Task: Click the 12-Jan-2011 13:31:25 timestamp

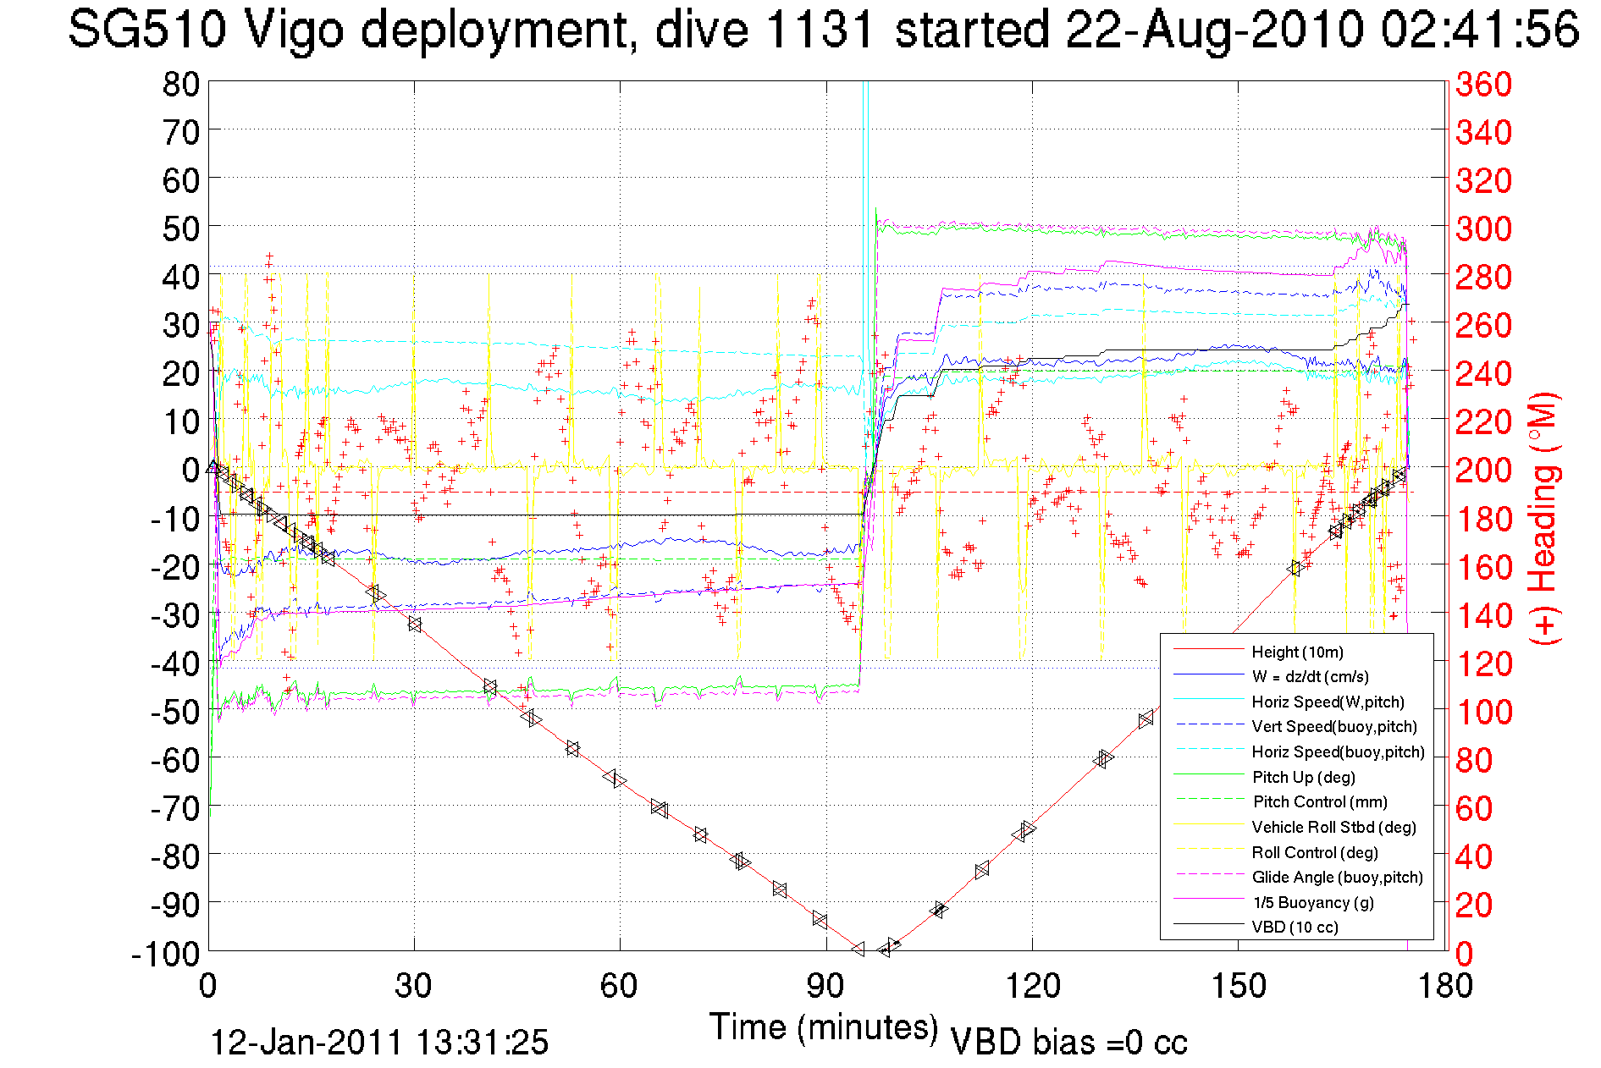Action: coord(379,1043)
